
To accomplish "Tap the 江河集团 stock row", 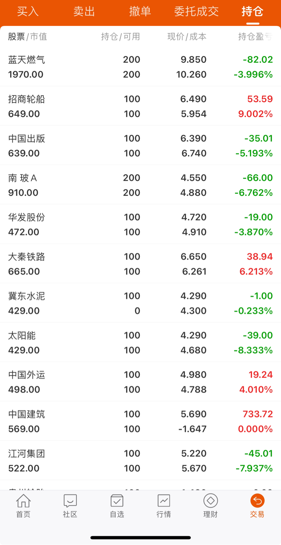I will [x=140, y=460].
